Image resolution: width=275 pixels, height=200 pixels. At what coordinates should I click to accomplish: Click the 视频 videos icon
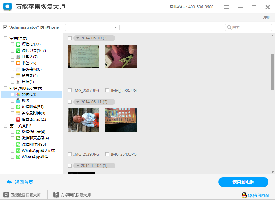pos(17,100)
